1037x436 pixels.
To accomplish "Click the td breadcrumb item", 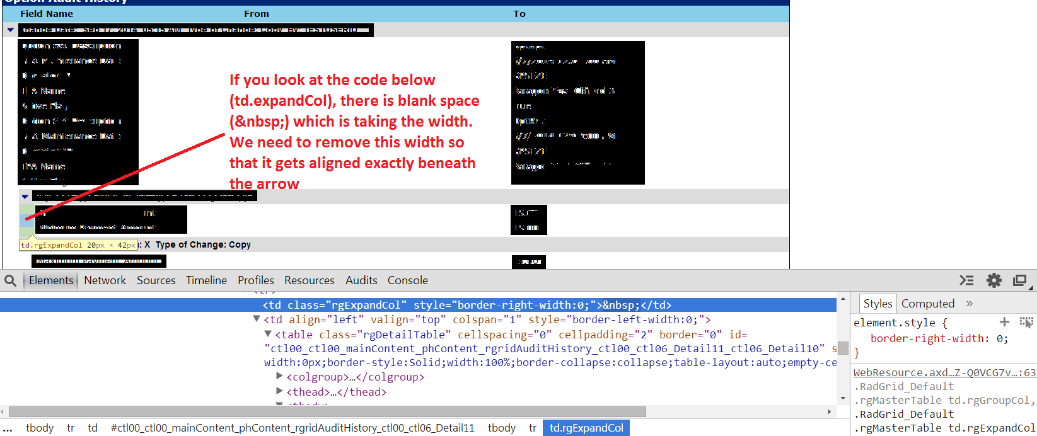I will pos(93,428).
